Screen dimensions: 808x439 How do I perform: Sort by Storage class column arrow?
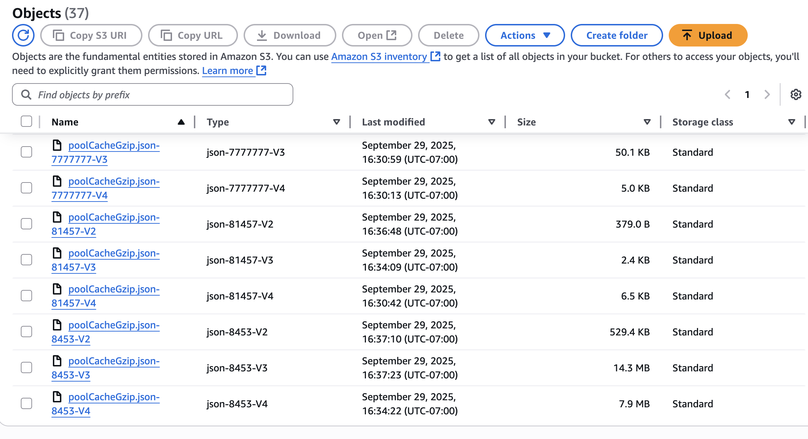[791, 122]
